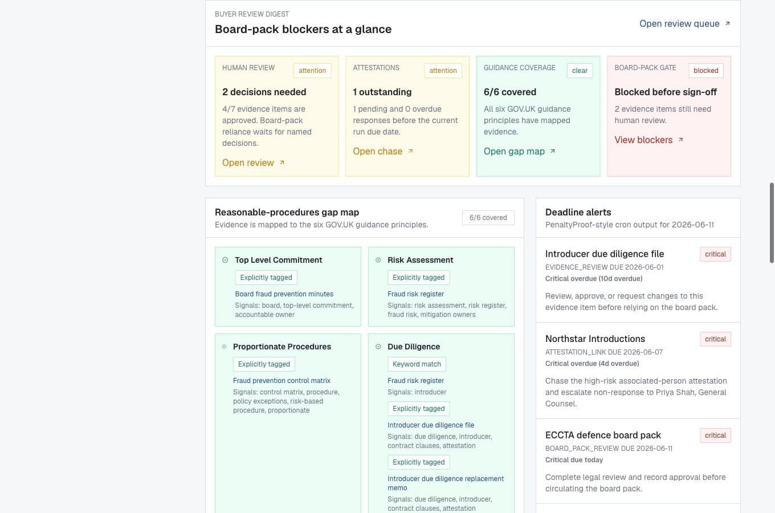The image size is (775, 513).
Task: Click Blocked before sign-off heading
Action: [666, 92]
